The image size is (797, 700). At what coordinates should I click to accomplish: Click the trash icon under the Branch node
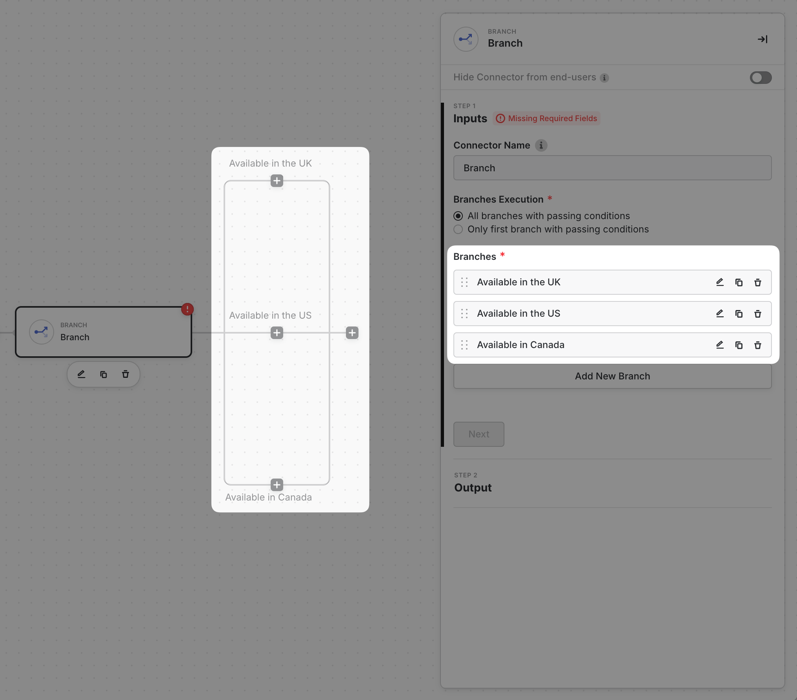pyautogui.click(x=126, y=374)
